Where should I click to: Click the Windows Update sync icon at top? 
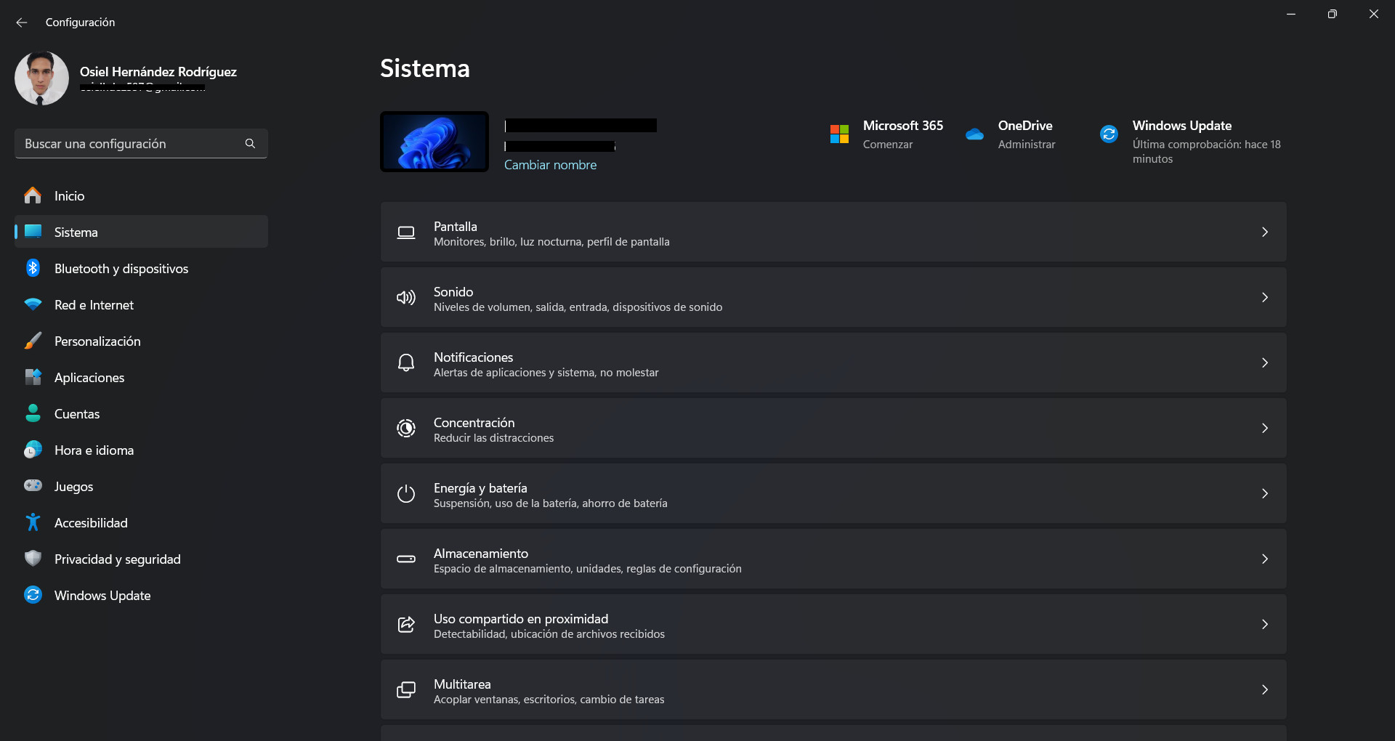[1109, 134]
